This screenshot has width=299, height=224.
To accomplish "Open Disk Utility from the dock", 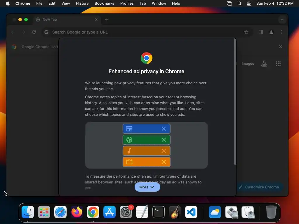I will [248, 212].
